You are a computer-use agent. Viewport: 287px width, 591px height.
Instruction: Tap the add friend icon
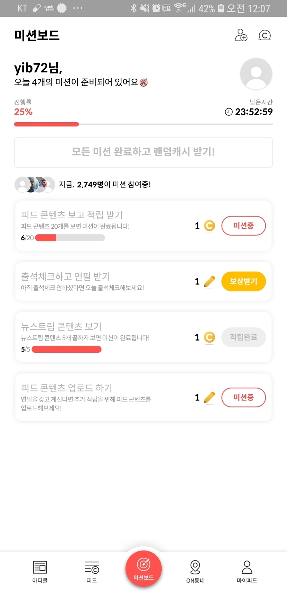point(241,35)
